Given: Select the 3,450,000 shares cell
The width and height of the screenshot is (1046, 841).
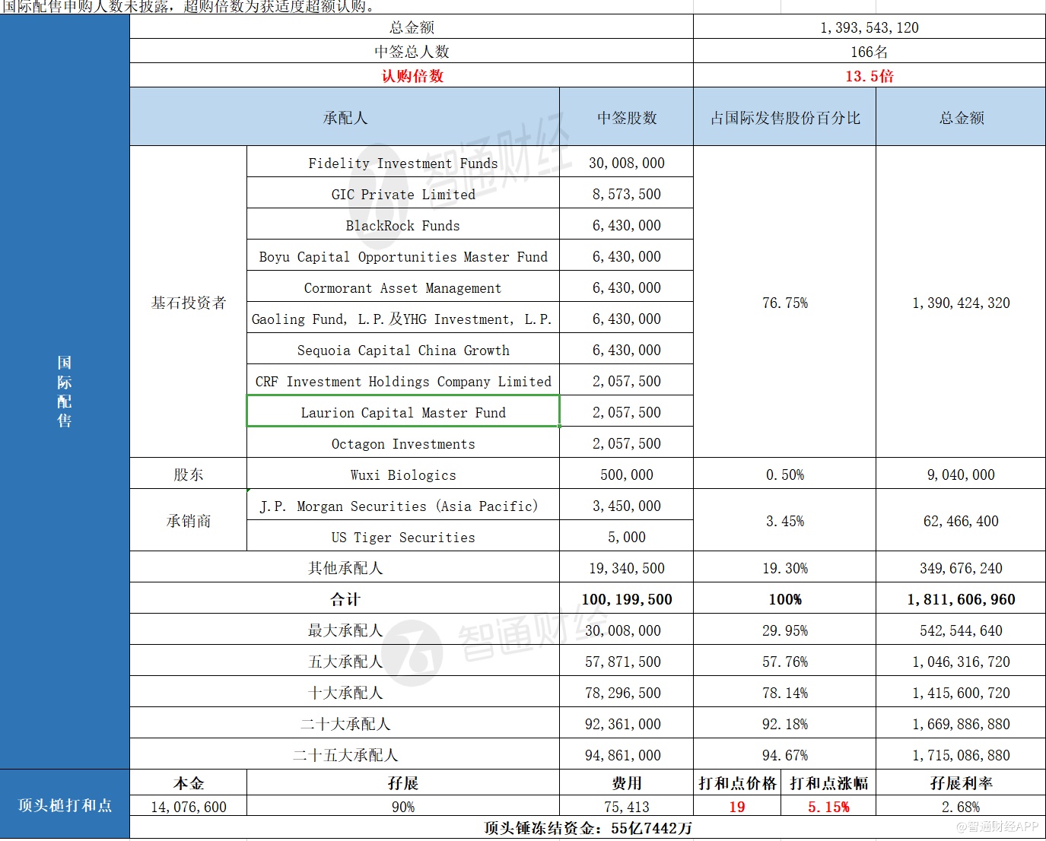Looking at the screenshot, I should pyautogui.click(x=627, y=506).
